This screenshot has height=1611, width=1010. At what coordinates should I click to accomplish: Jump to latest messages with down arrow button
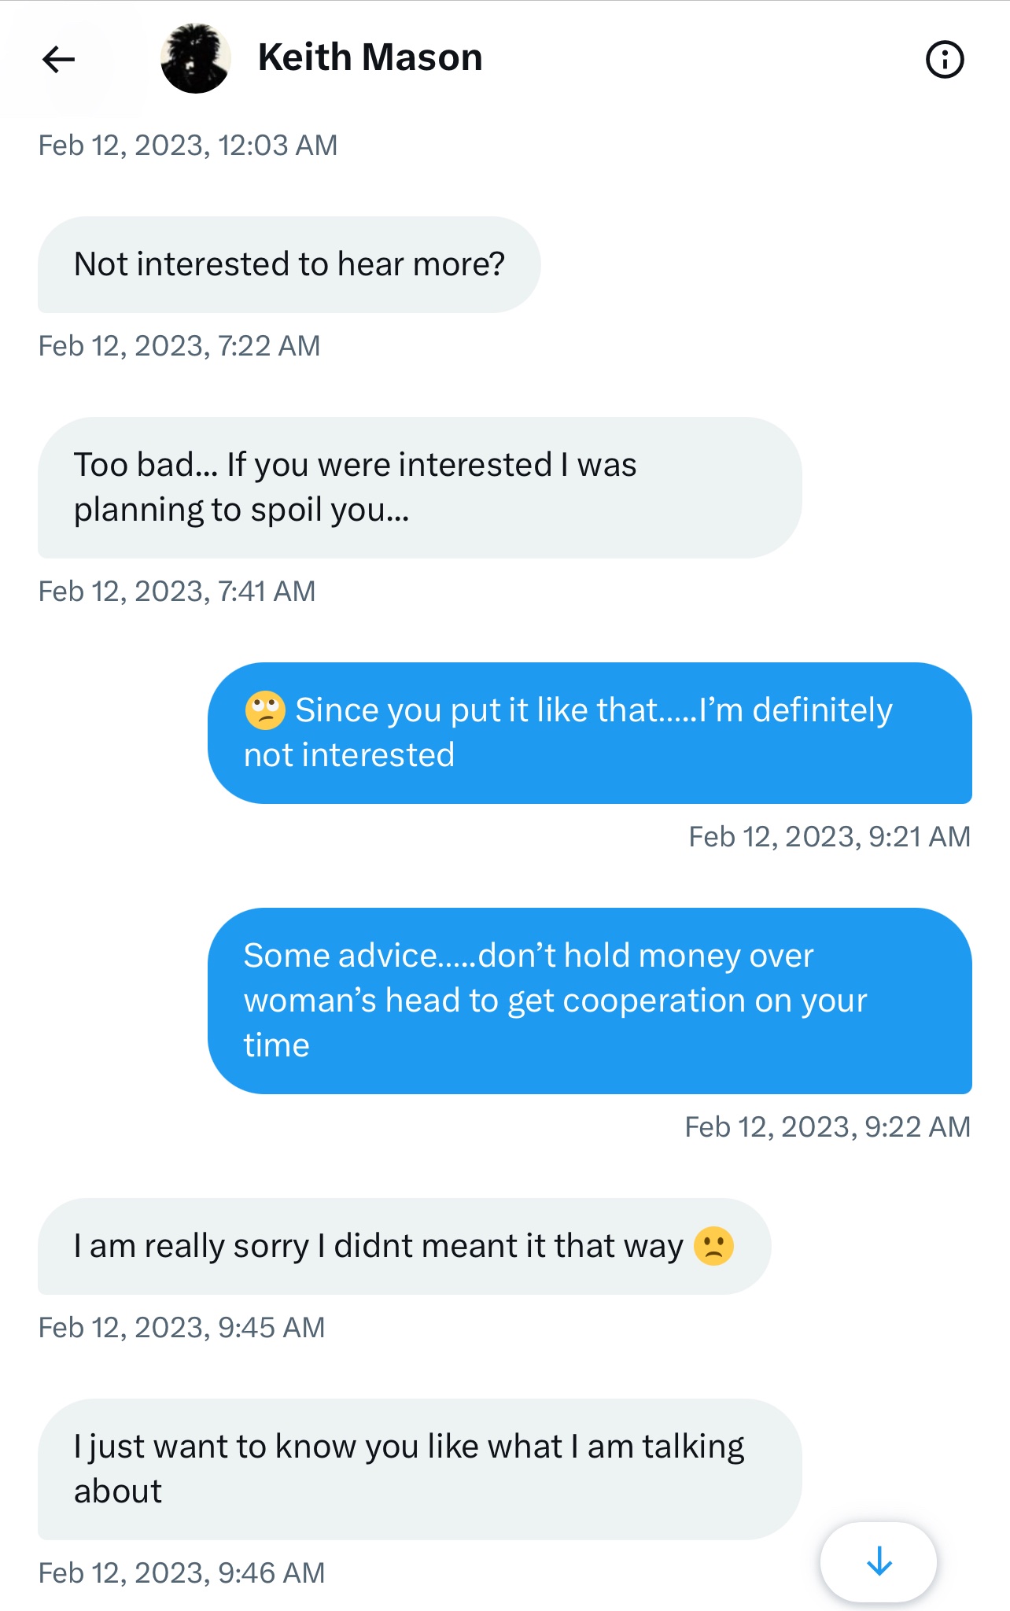879,1561
